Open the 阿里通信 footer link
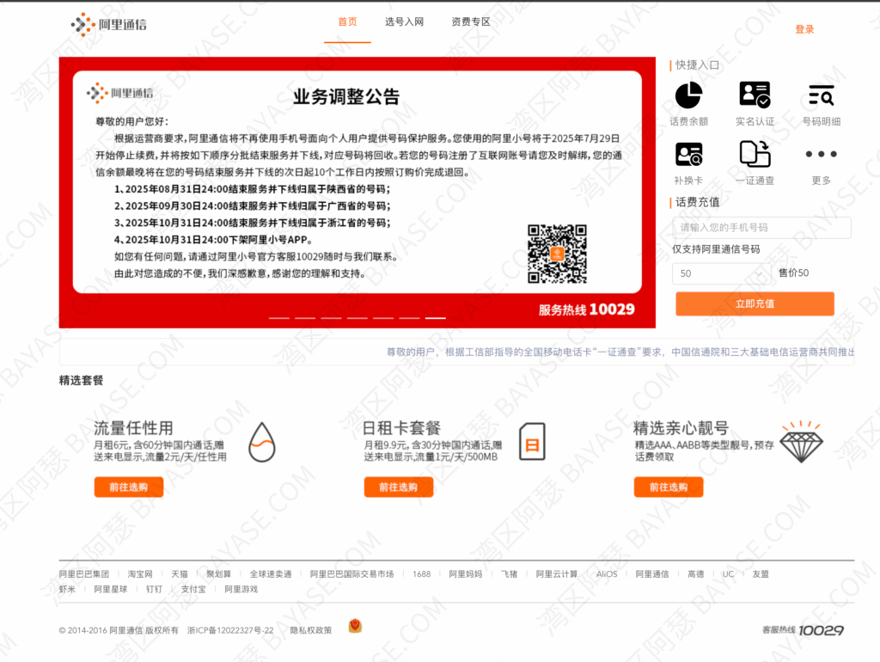The image size is (880, 662). (x=652, y=573)
